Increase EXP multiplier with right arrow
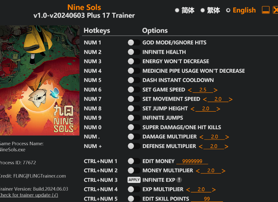Viewport: 278px width, 202px height. (214, 190)
